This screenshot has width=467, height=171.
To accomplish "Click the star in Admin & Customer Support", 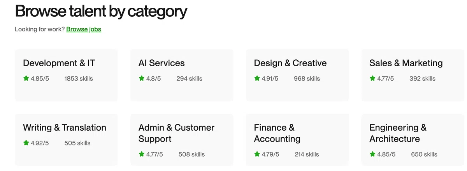I will tap(142, 154).
